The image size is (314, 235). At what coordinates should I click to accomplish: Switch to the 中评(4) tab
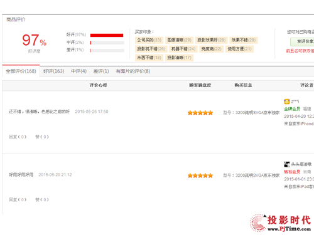click(x=78, y=71)
